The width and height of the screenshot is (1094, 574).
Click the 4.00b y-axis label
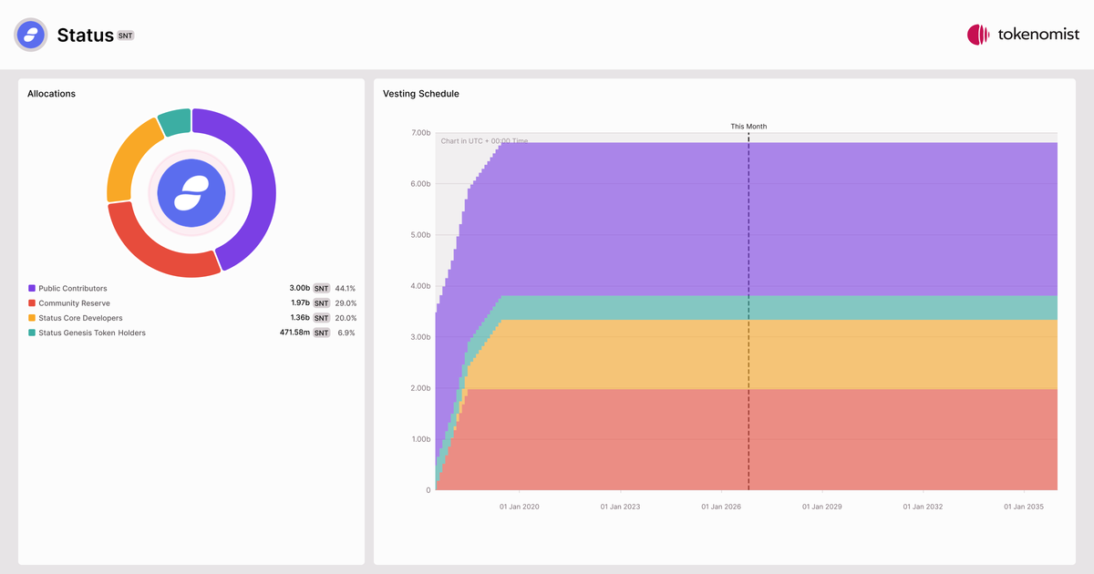click(x=420, y=286)
